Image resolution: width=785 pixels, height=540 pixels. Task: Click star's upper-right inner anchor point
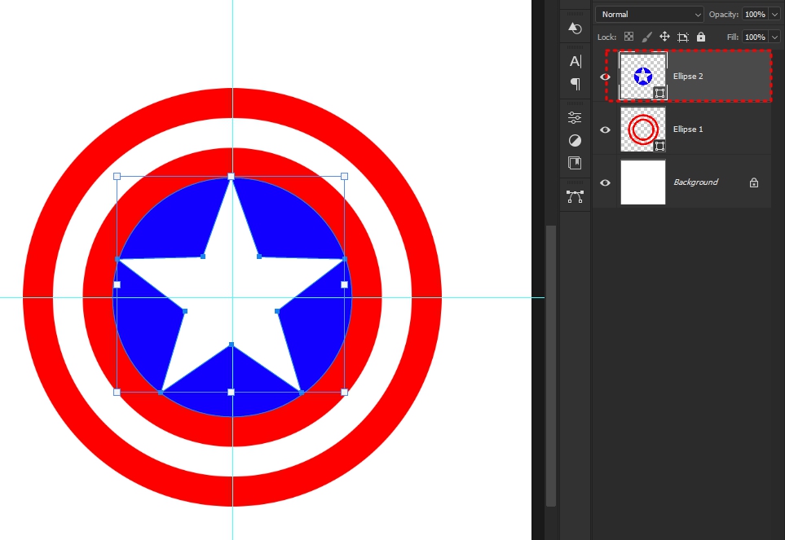click(259, 257)
